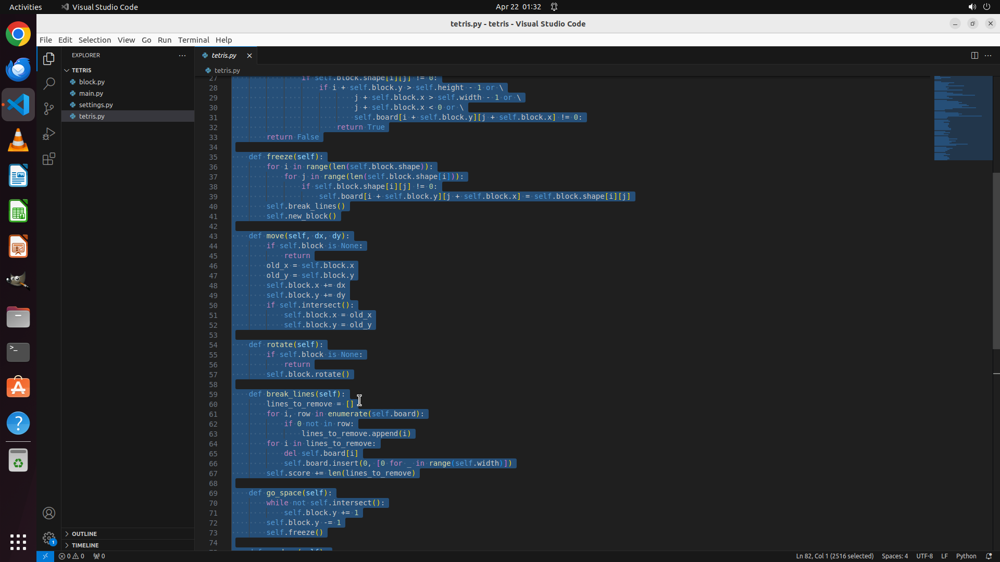Split the editor to the right
Image resolution: width=1000 pixels, height=562 pixels.
pos(974,55)
